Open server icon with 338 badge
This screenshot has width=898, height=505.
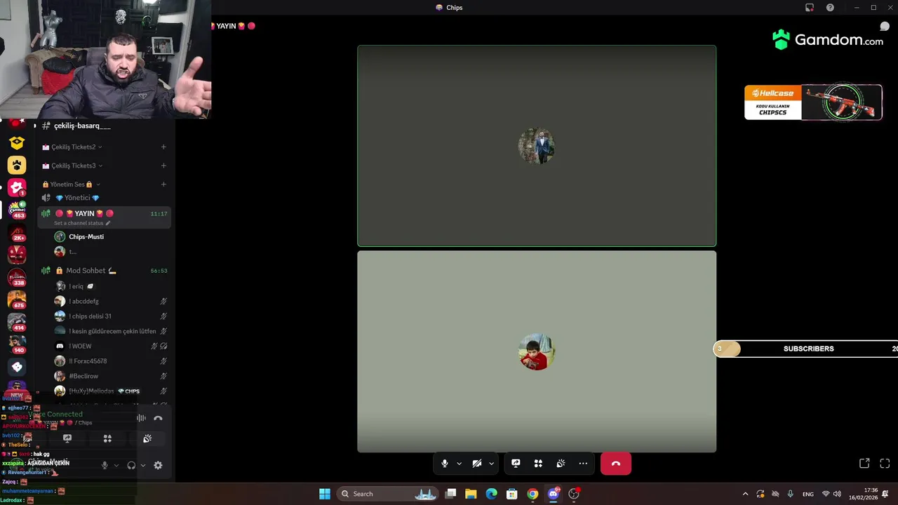pyautogui.click(x=17, y=276)
